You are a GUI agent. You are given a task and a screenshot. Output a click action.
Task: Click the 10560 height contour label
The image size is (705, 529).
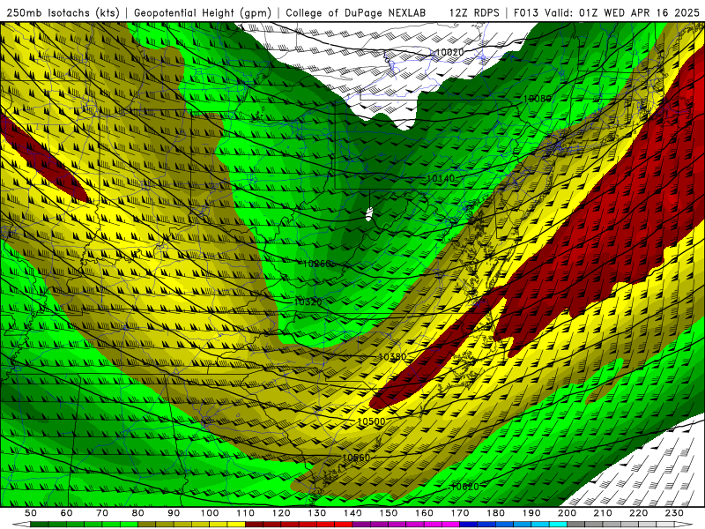click(x=356, y=458)
